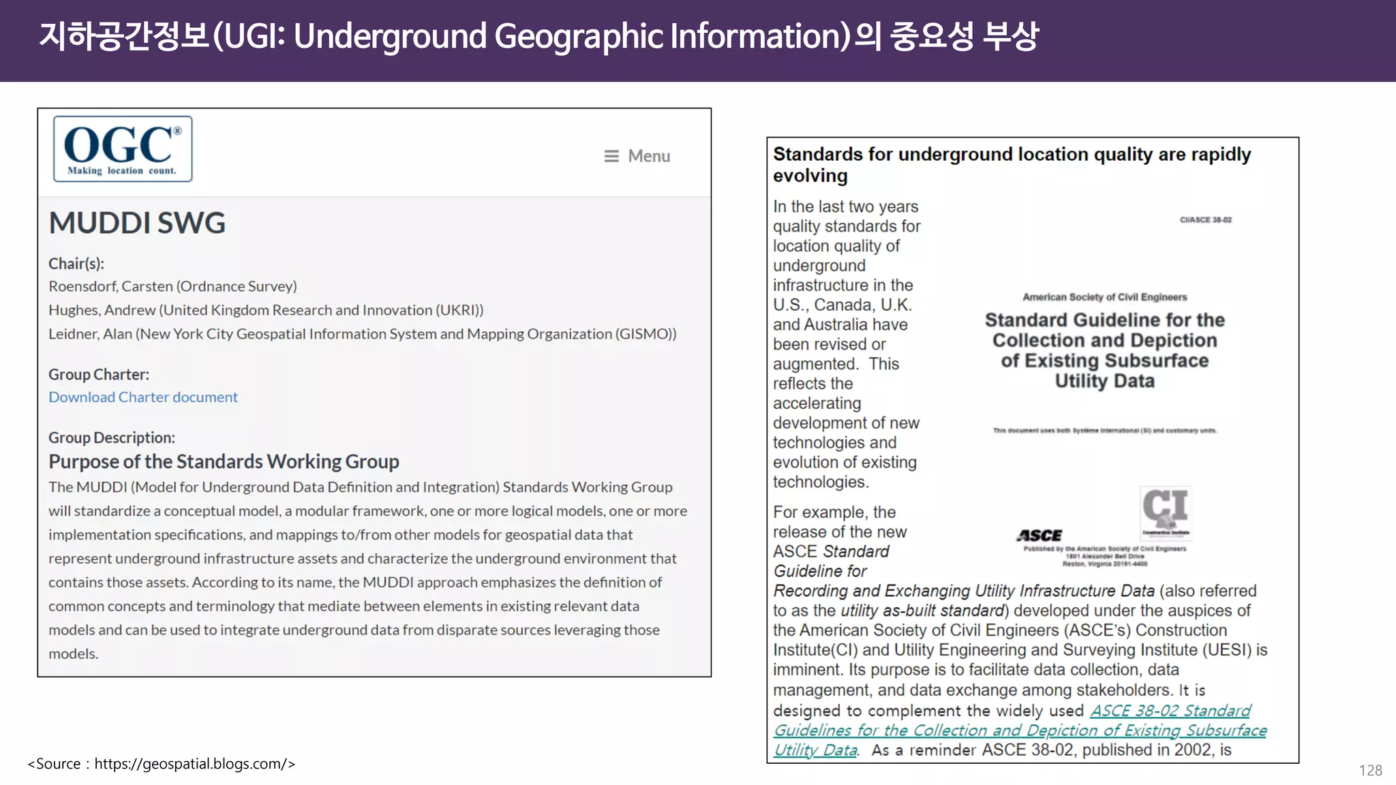This screenshot has height=785, width=1396.
Task: Click 'Roensdorf, Carsten (Ordnance Survey)' text
Action: tap(173, 286)
